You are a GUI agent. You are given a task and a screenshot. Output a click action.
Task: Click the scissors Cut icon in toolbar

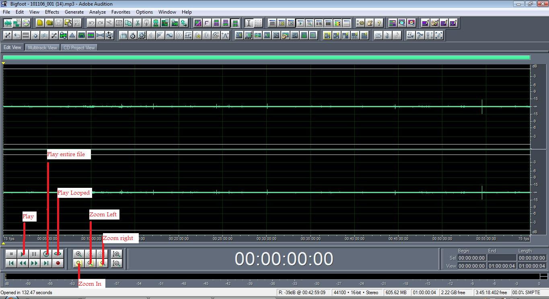point(138,23)
